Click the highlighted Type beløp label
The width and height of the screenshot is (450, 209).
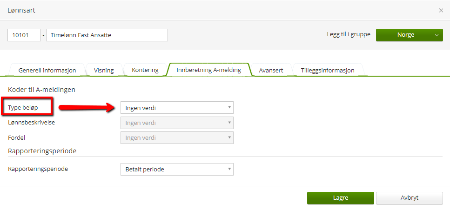click(x=23, y=108)
